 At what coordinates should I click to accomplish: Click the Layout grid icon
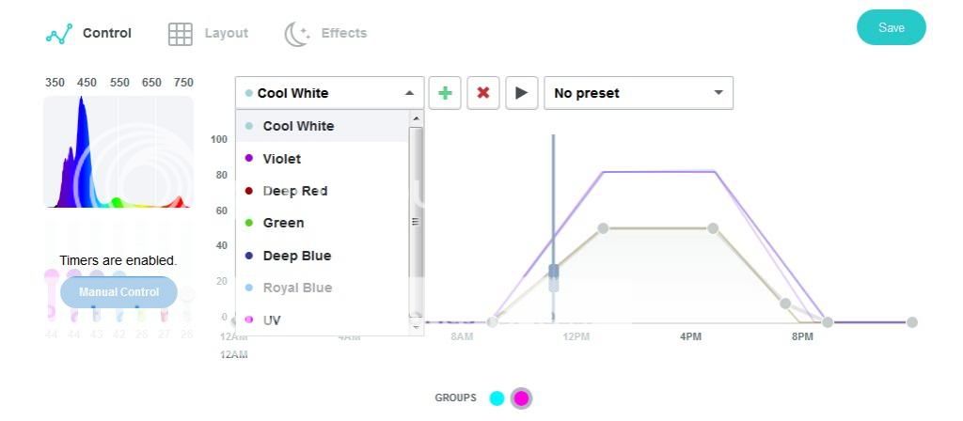[x=180, y=35]
